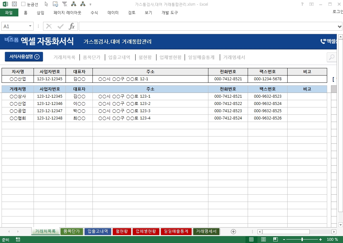Select the ○○상사 customer name cell
343x243 pixels.
18,96
